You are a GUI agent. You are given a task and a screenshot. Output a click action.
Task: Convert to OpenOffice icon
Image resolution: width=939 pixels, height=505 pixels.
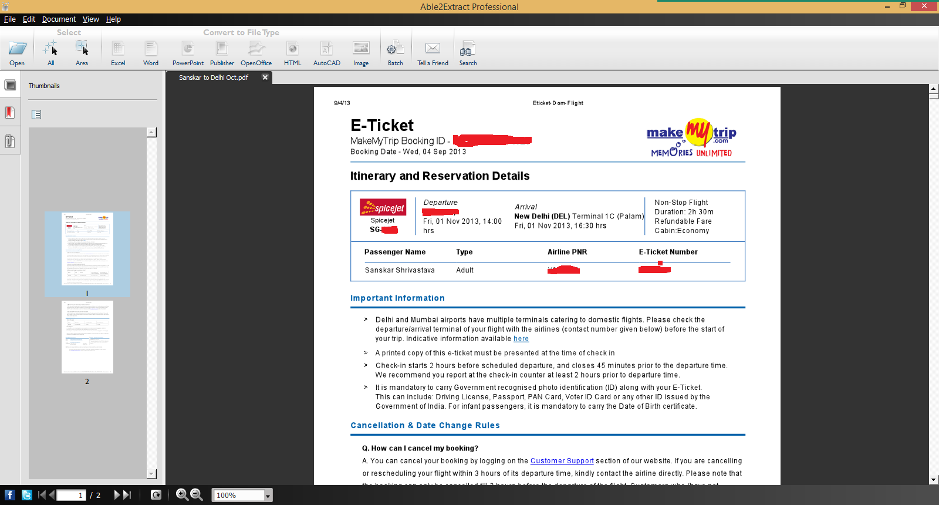click(256, 49)
